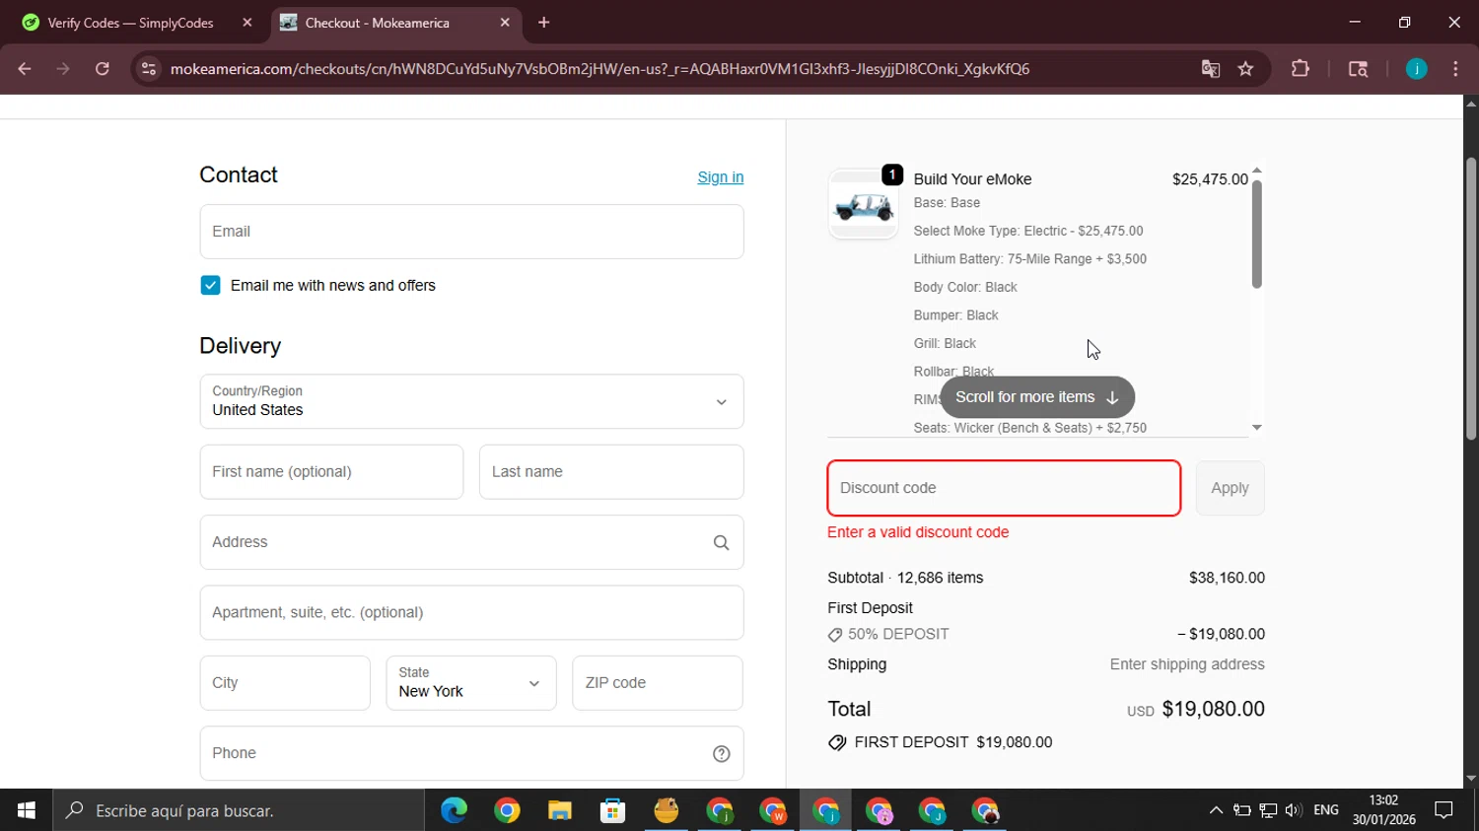Click the Enter shipping address text
Image resolution: width=1479 pixels, height=831 pixels.
coord(1187,664)
